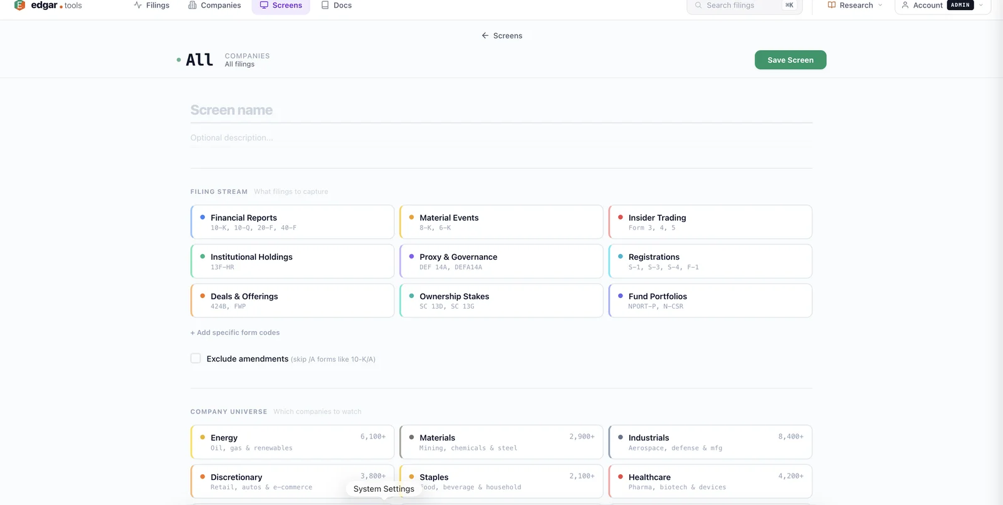Image resolution: width=1003 pixels, height=505 pixels.
Task: Click the ⌘K shortcut badge
Action: pyautogui.click(x=789, y=5)
